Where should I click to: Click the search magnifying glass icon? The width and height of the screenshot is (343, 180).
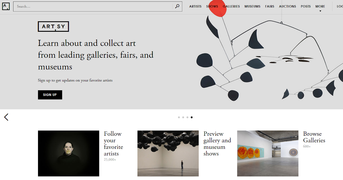[x=177, y=6]
